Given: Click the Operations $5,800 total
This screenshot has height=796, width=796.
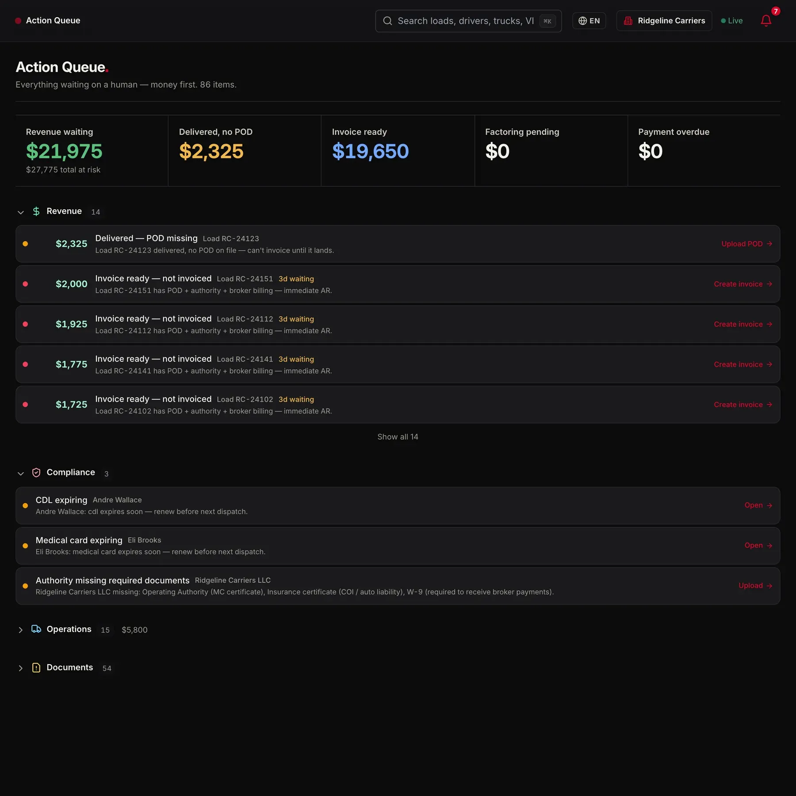Looking at the screenshot, I should click(x=134, y=630).
